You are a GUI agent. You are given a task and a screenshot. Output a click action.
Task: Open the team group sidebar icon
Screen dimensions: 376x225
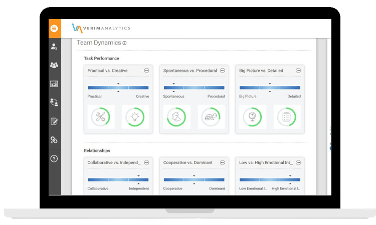pyautogui.click(x=54, y=65)
